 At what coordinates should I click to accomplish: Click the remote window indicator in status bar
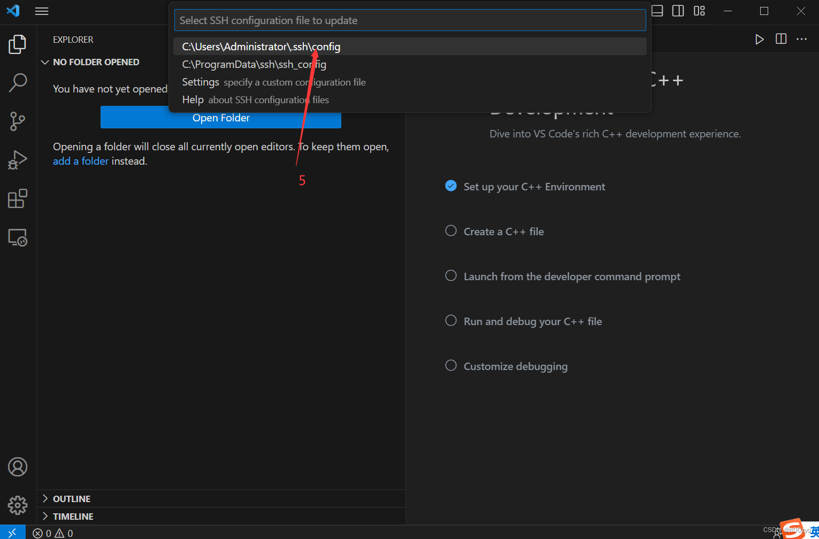[13, 533]
